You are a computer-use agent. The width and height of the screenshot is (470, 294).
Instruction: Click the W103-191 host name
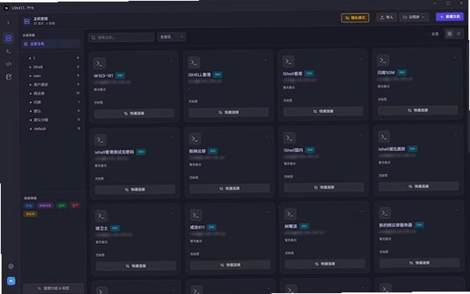pos(104,76)
